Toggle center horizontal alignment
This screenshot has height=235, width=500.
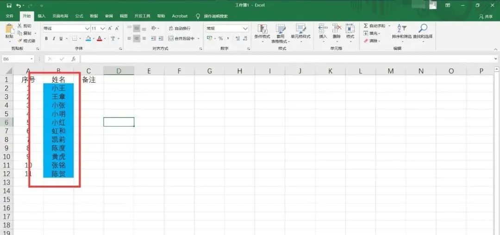[137, 38]
